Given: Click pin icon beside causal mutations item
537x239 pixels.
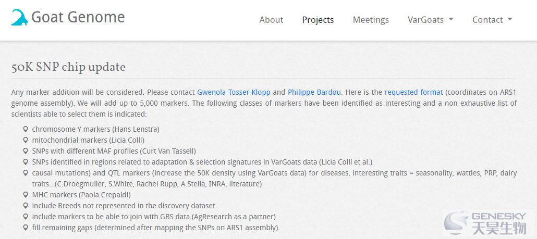Looking at the screenshot, I should point(25,173).
